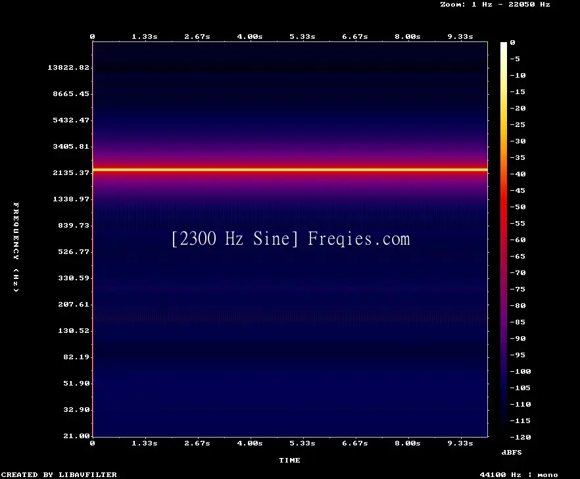Click the -40 dBFS scale label

pyautogui.click(x=518, y=174)
